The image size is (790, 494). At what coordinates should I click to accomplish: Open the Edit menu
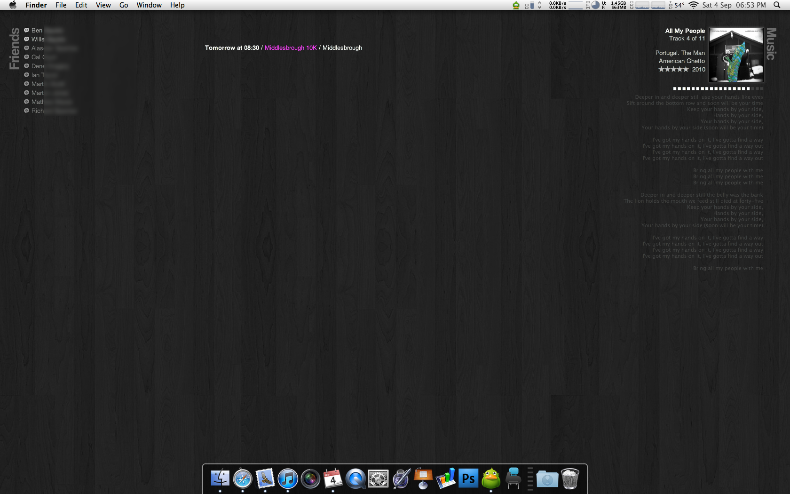81,5
